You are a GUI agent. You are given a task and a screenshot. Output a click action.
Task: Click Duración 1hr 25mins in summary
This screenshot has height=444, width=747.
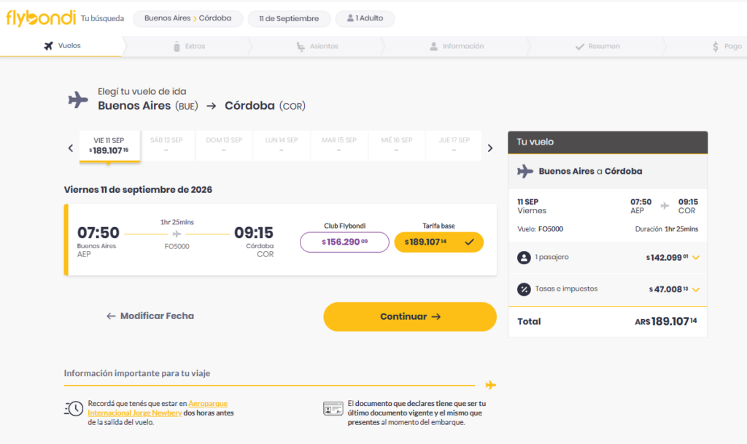pos(667,229)
